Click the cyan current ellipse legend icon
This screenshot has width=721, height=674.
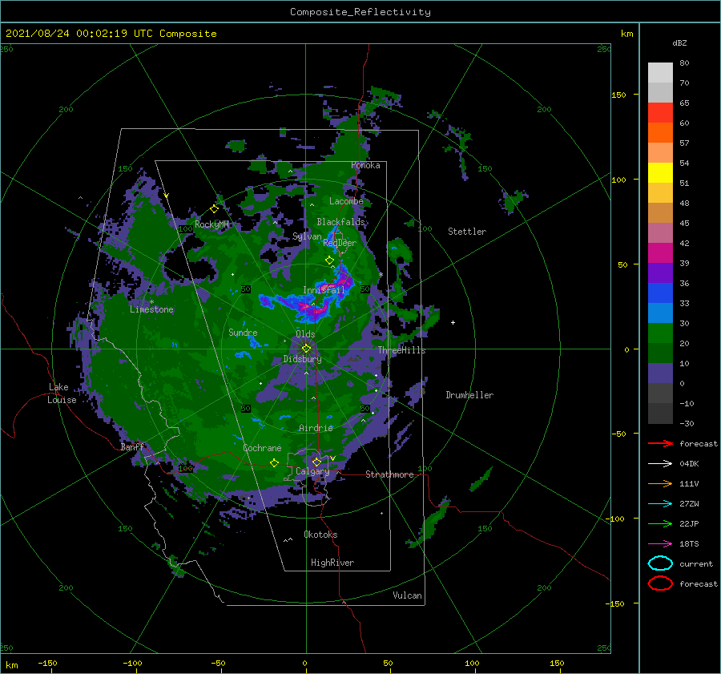pos(660,563)
